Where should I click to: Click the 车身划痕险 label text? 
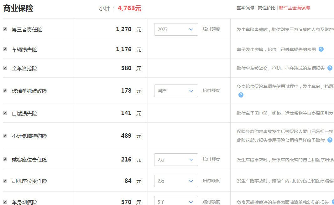pos(24,202)
